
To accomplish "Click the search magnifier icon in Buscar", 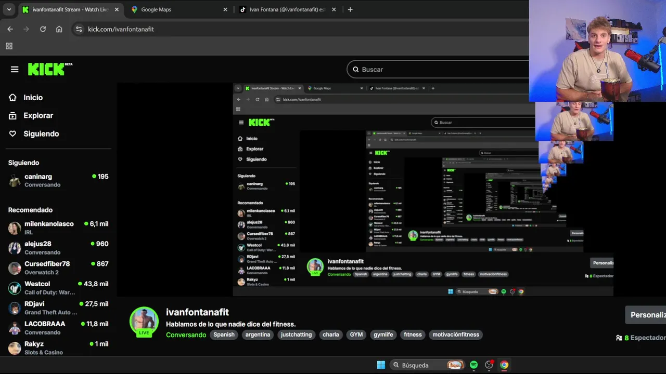I will point(356,69).
